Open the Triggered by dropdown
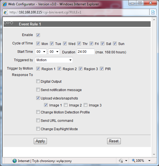159x166 pixels. click(54, 60)
